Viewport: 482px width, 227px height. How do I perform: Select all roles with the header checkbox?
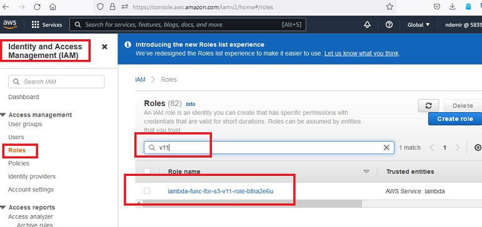[147, 171]
